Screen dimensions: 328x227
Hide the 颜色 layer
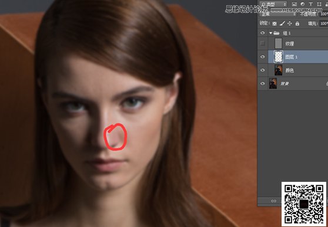(263, 70)
